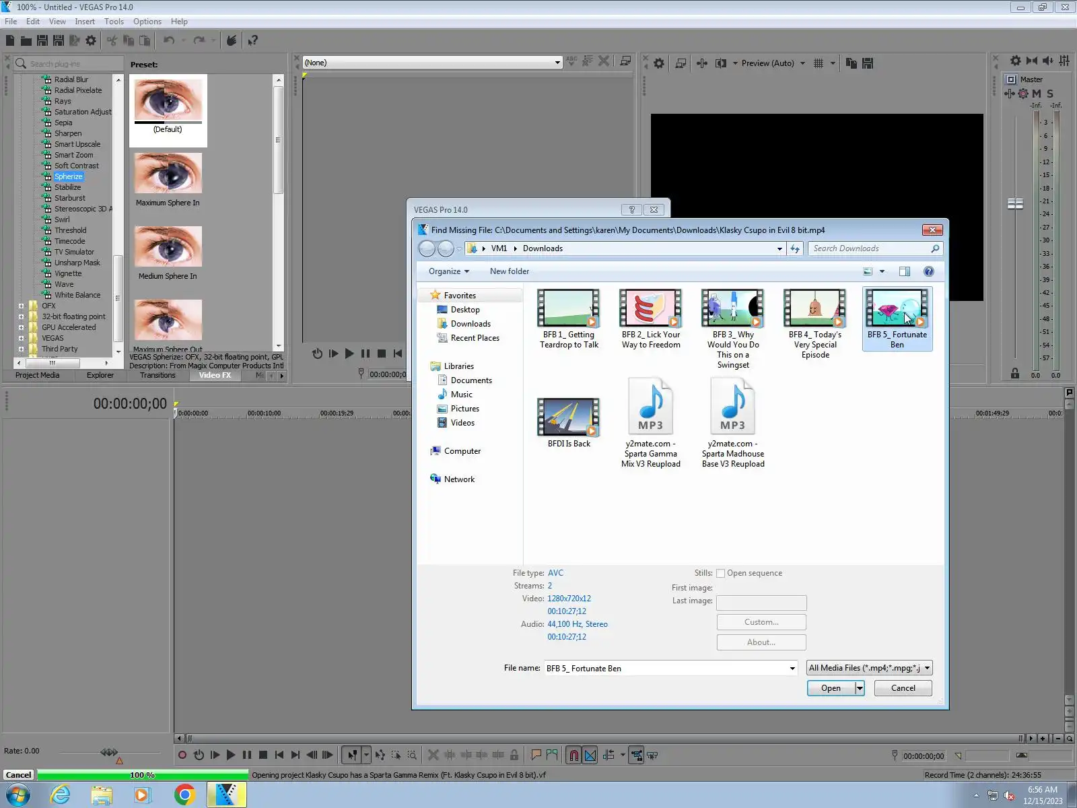
Task: Click the playback Rate slider
Action: point(109,752)
